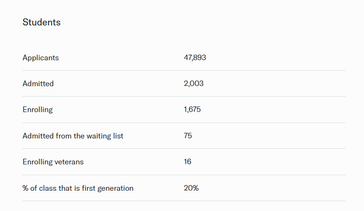Select the Applicants row label
364x211 pixels.
tap(41, 57)
